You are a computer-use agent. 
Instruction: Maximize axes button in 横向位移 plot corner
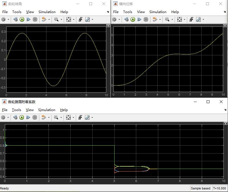coord(225,26)
